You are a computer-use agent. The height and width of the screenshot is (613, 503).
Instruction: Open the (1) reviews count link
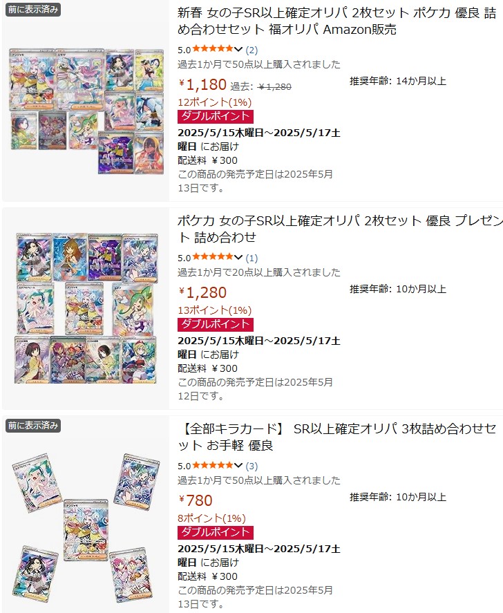point(251,258)
